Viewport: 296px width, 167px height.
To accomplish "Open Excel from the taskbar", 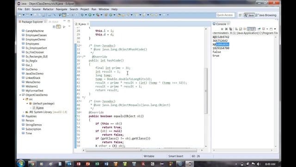I will click(97, 164).
